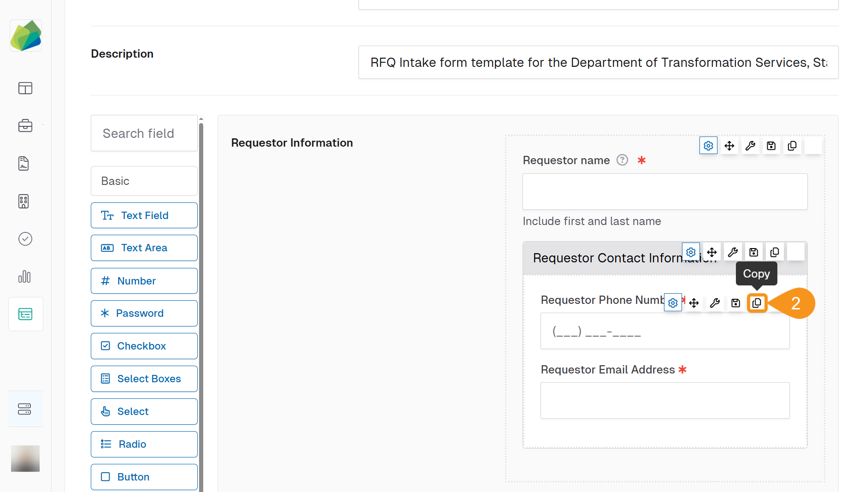Click the help icon beside Requestor name
The height and width of the screenshot is (492, 864).
point(622,160)
